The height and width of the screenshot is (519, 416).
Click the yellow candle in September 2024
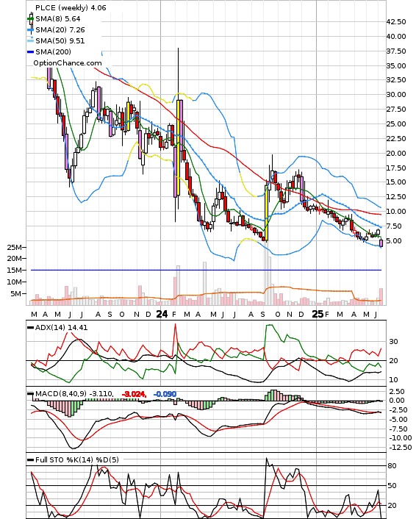tap(266, 213)
